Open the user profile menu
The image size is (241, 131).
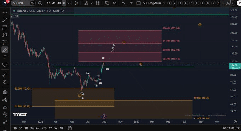[x=5, y=3]
